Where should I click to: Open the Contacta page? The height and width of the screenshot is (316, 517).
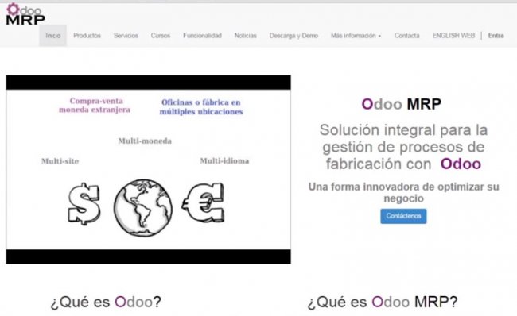pyautogui.click(x=407, y=36)
